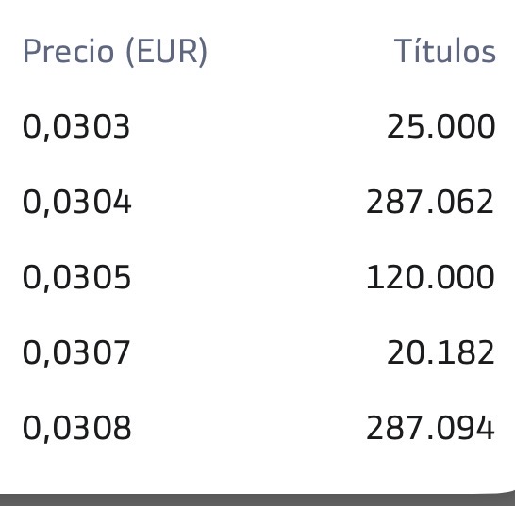Select the price 0,0305
The width and height of the screenshot is (515, 506).
76,278
